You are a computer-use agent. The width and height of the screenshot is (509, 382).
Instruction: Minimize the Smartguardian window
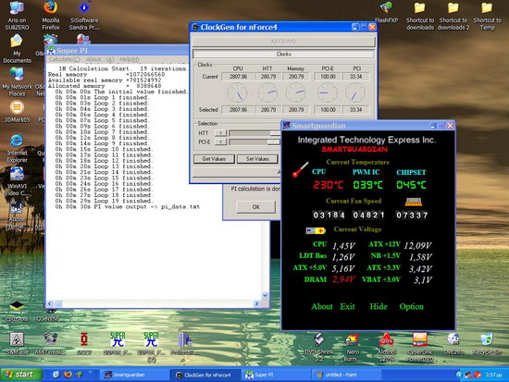point(433,126)
